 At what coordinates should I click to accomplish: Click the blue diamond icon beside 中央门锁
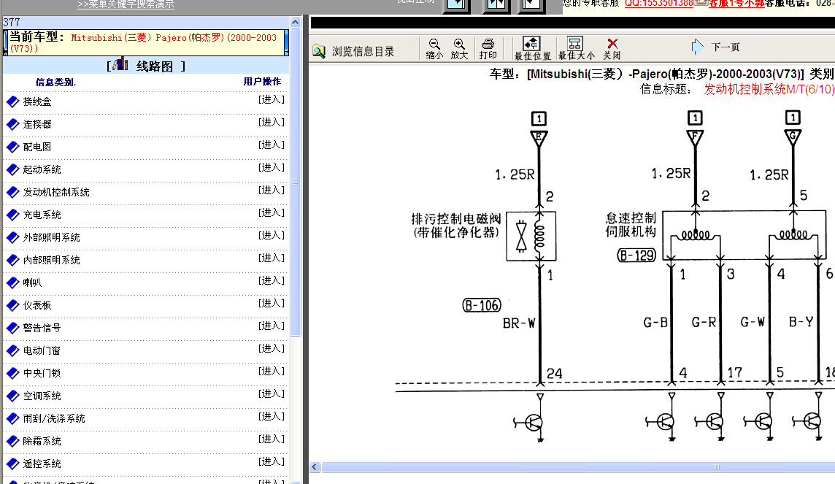click(x=13, y=373)
